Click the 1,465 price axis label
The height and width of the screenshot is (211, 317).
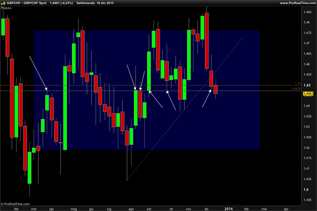(x=307, y=54)
